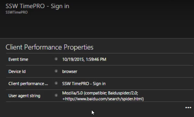Click the baidu.com/search/spider.html URL text

(103, 99)
